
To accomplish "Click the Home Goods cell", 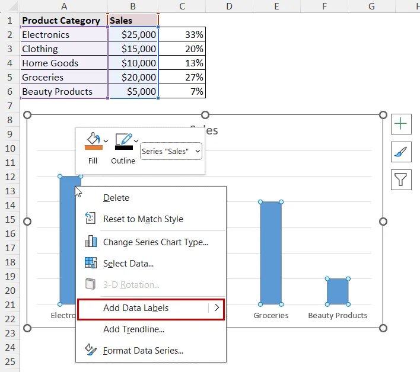I will tap(63, 63).
